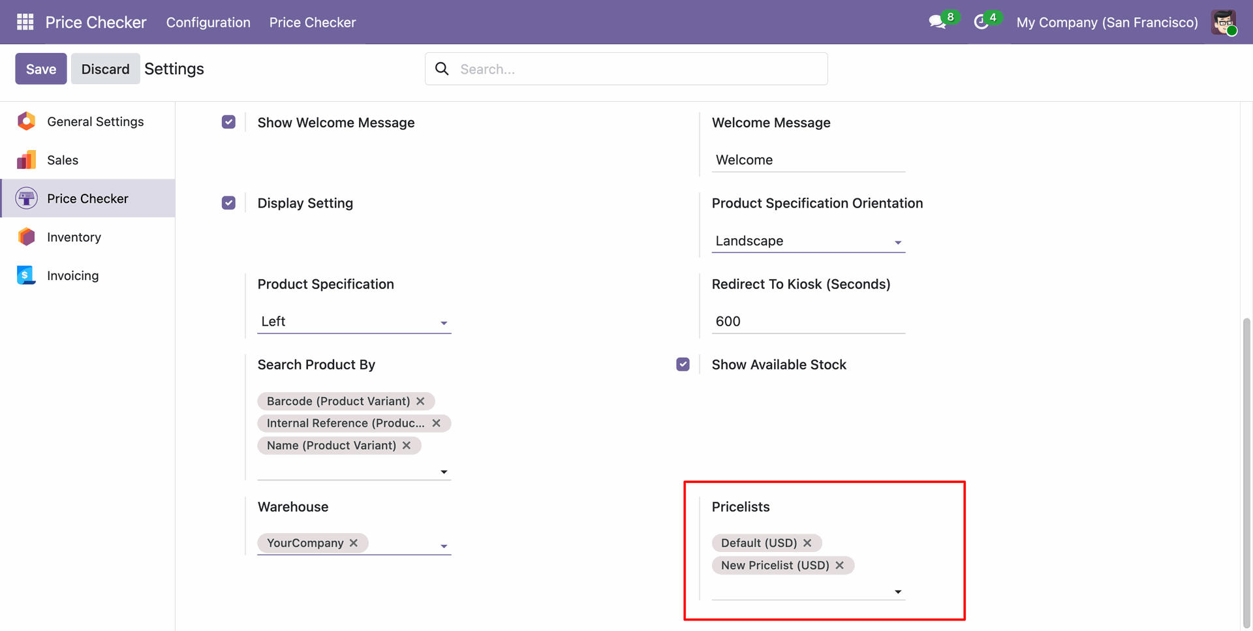Open the Price Checker menu item

click(313, 22)
